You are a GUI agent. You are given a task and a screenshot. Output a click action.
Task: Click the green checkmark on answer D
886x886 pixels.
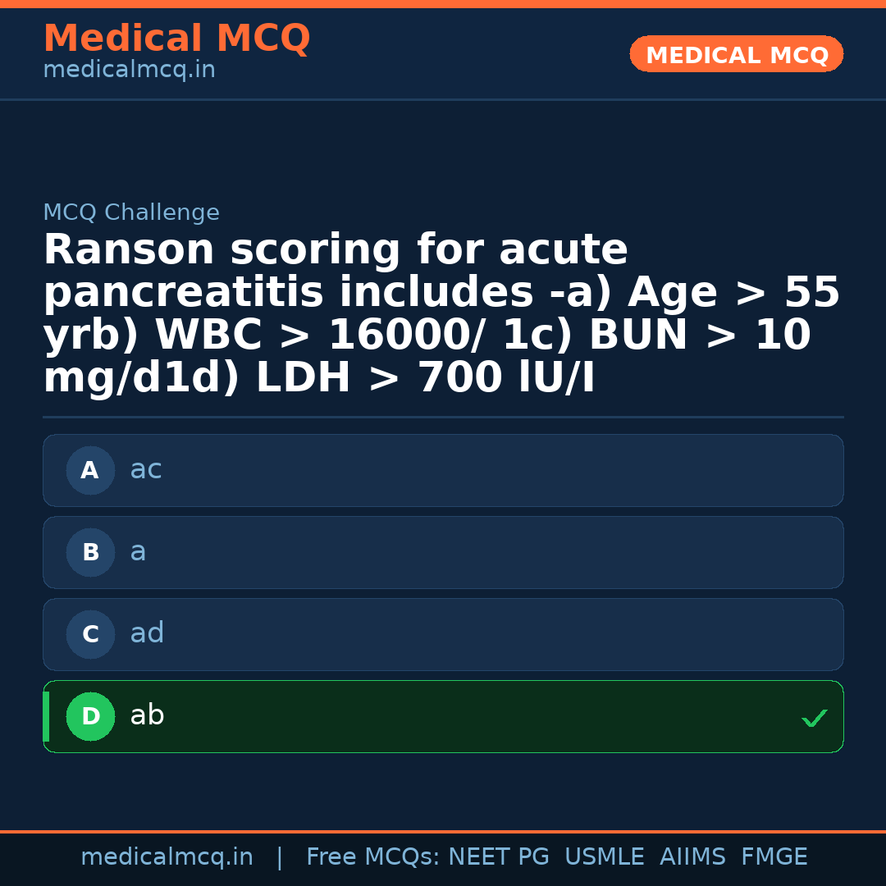(814, 719)
